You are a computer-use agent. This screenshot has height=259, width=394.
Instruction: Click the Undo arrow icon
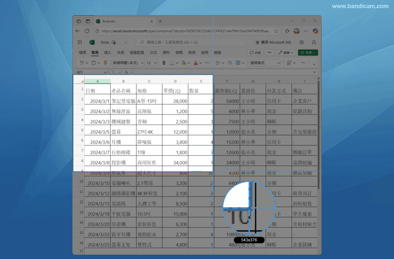81,63
